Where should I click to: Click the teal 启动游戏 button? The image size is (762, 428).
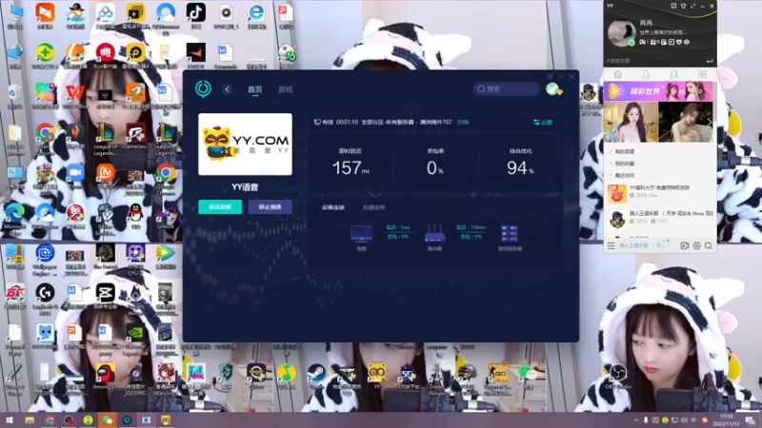click(x=220, y=206)
